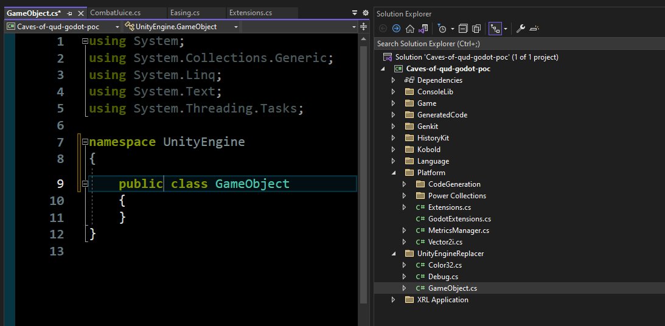Pin the GameObject.cs tab

pyautogui.click(x=70, y=13)
